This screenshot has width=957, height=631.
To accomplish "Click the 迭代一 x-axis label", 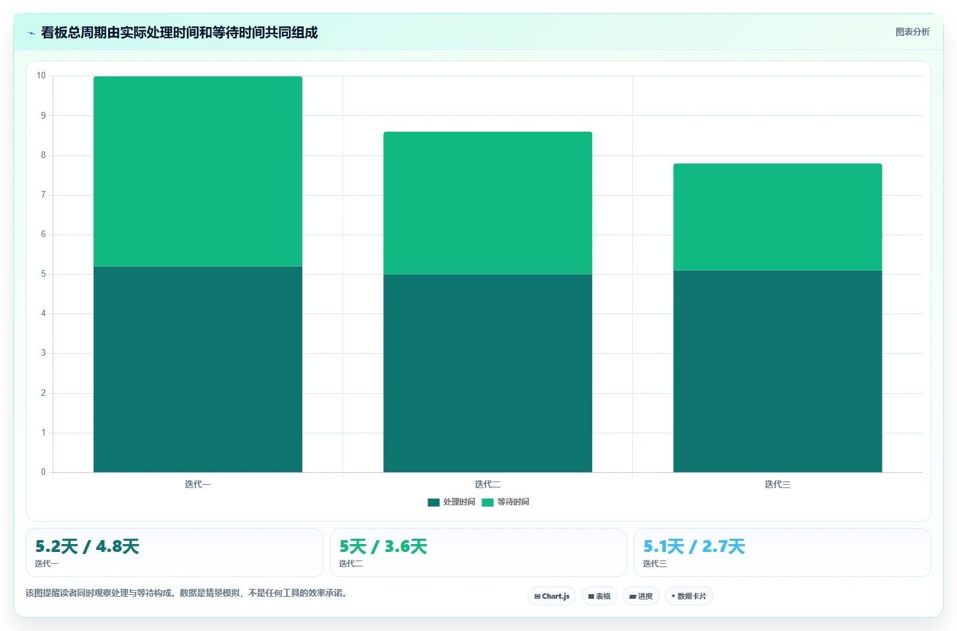I will (x=198, y=484).
